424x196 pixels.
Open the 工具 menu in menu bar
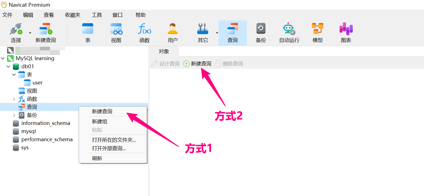(x=97, y=15)
